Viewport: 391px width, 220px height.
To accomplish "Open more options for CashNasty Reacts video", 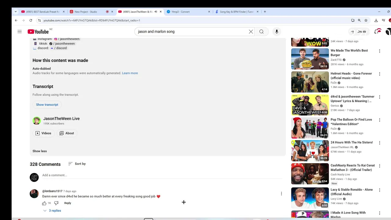I will (x=379, y=166).
